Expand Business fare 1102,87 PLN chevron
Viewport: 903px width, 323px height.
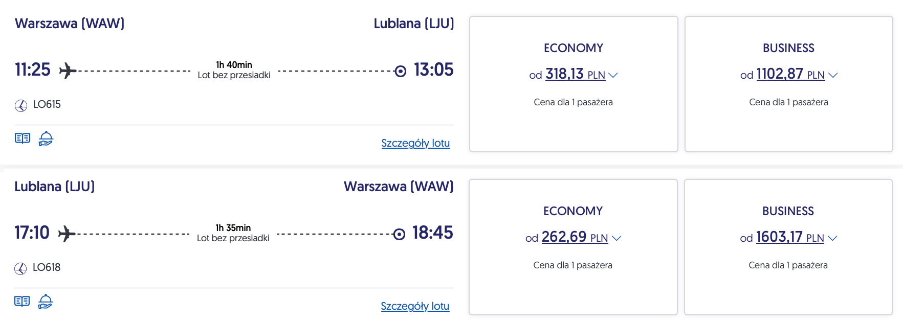pyautogui.click(x=833, y=75)
